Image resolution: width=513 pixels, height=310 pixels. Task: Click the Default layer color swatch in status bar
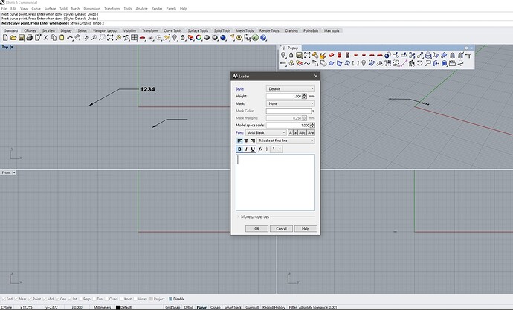coord(117,307)
